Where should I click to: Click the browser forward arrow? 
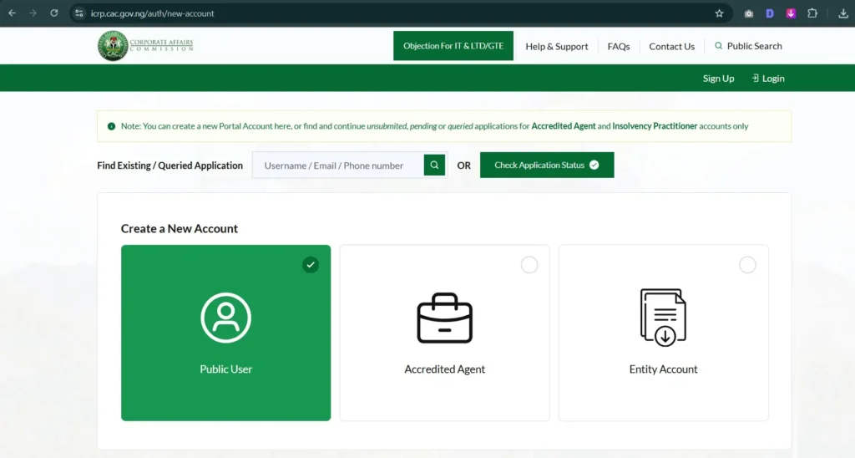pyautogui.click(x=33, y=13)
